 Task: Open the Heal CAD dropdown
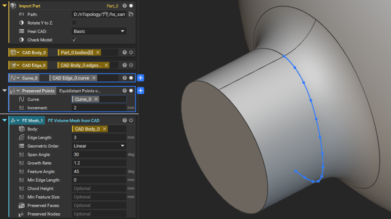pyautogui.click(x=99, y=31)
